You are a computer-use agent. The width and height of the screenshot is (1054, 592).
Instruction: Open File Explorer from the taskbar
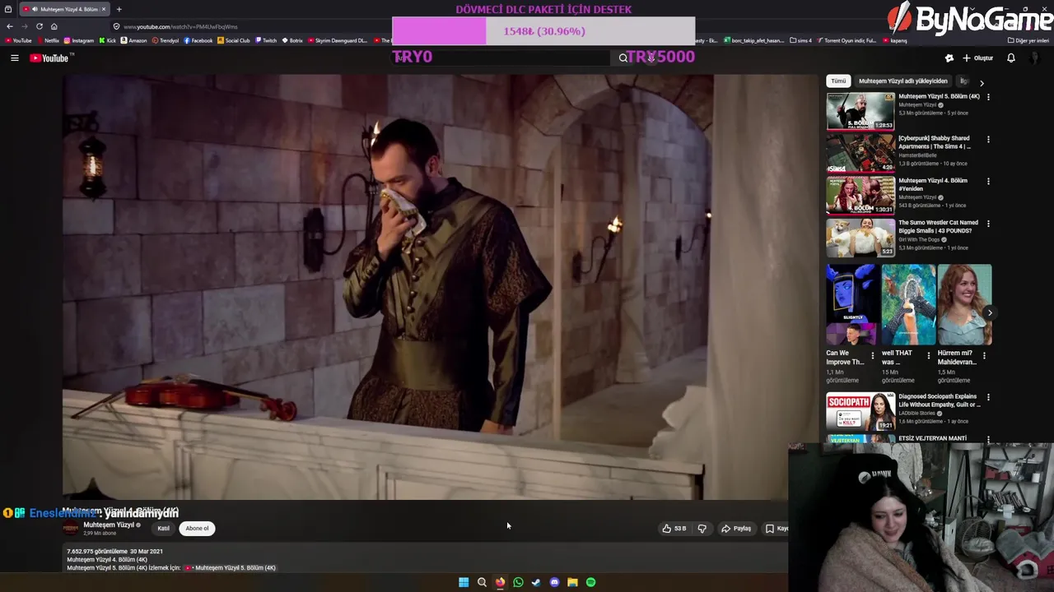pos(572,582)
